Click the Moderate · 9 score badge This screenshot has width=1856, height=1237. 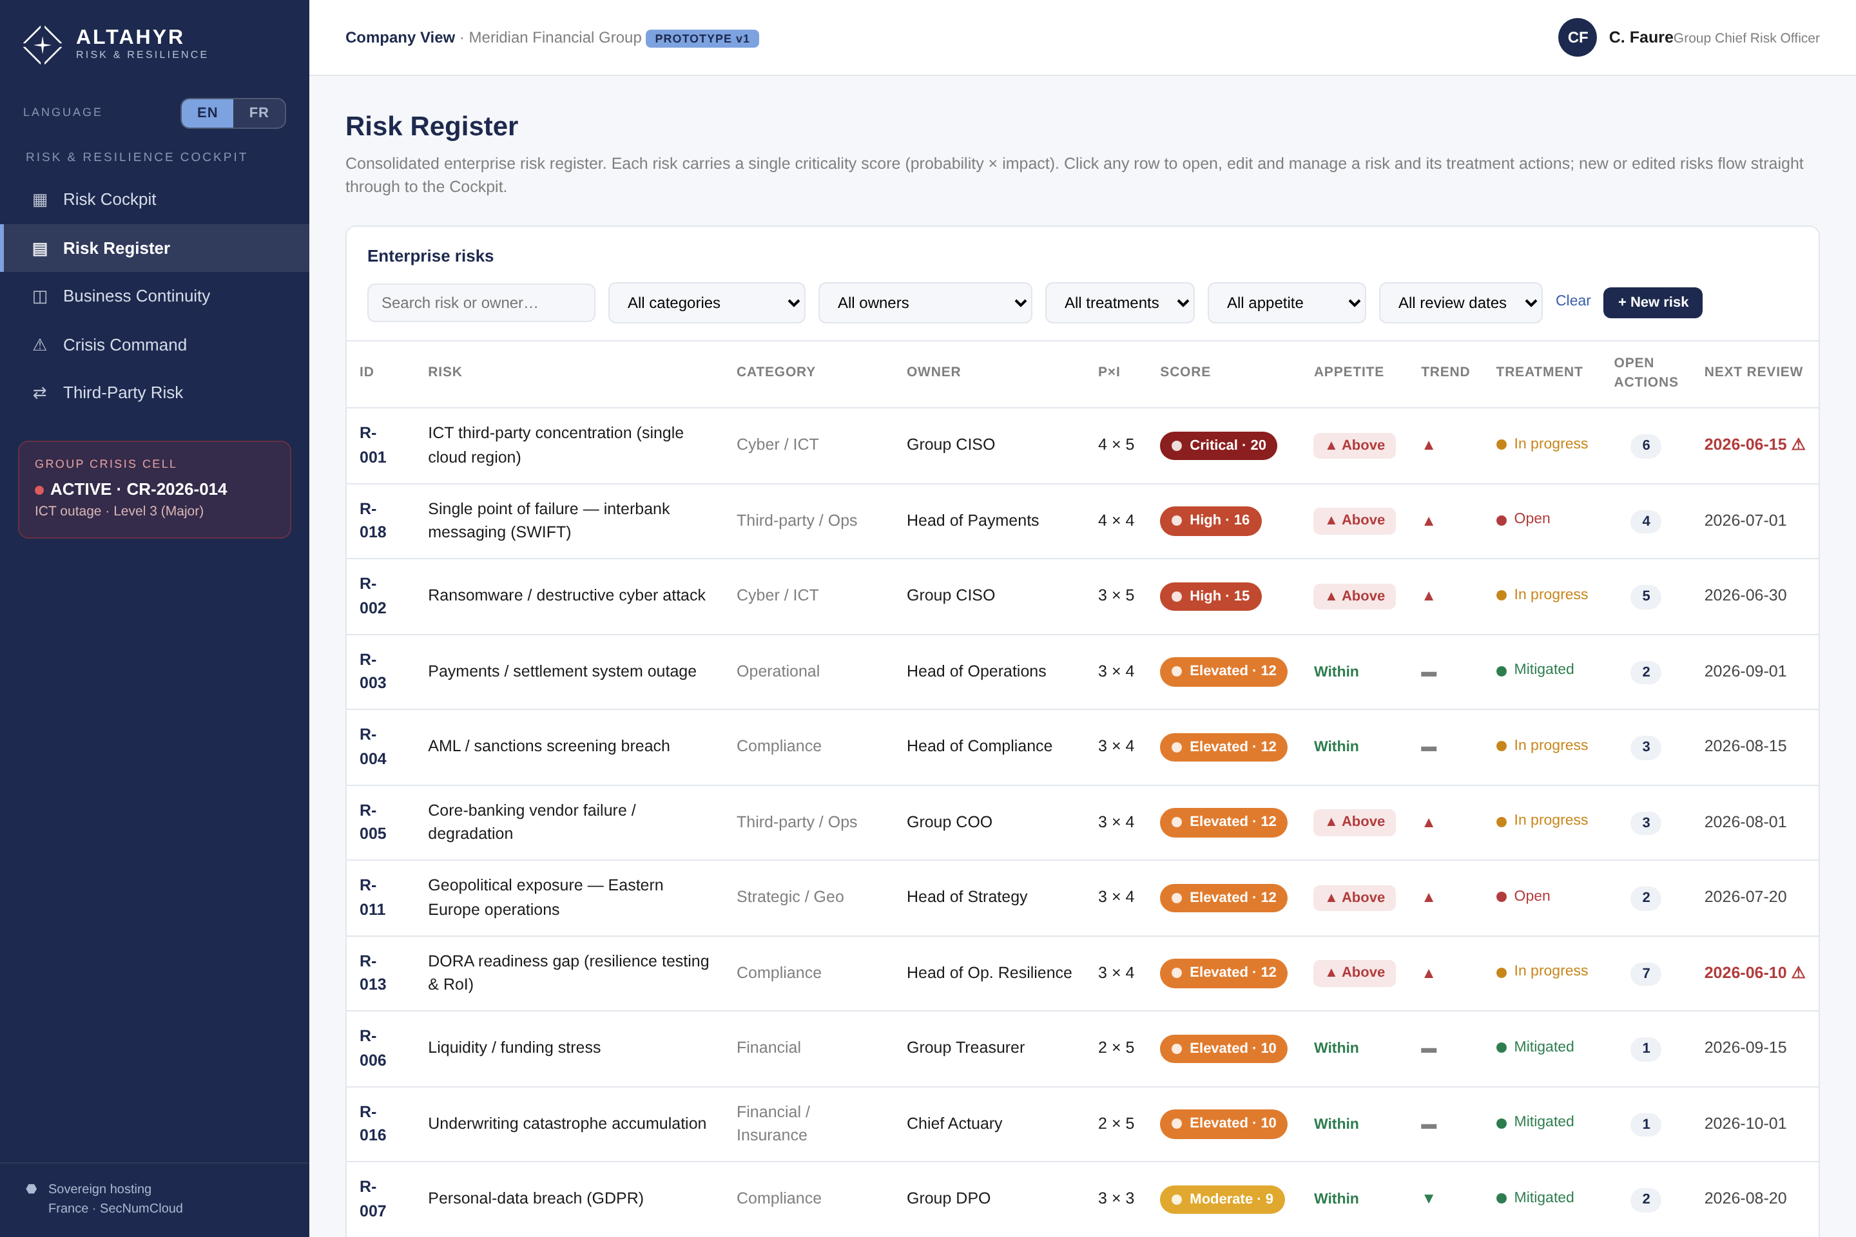[1222, 1199]
